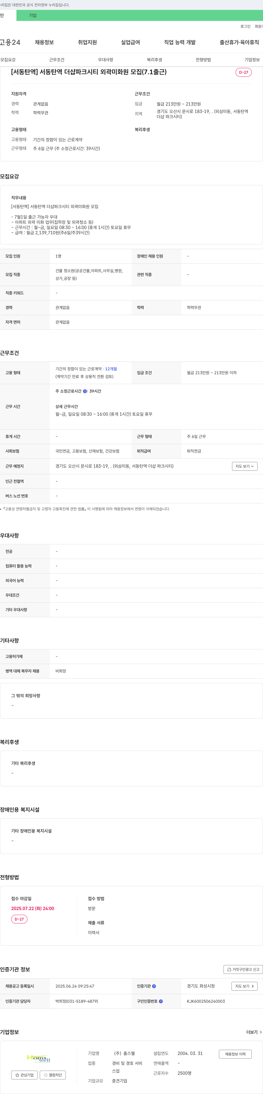
Task: Open 지도 보기 for 경기도 화성시청
Action: pos(244,986)
